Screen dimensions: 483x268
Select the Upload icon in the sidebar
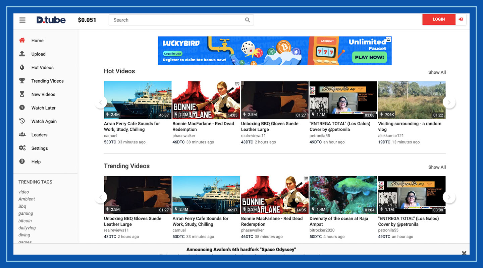point(22,54)
